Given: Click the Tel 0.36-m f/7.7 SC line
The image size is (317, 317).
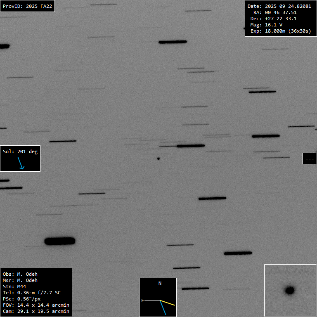Looking at the screenshot, I should point(31,293).
